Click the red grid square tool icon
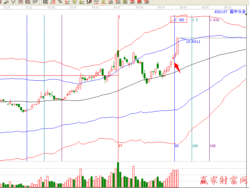The image size is (249, 188). (20, 2)
